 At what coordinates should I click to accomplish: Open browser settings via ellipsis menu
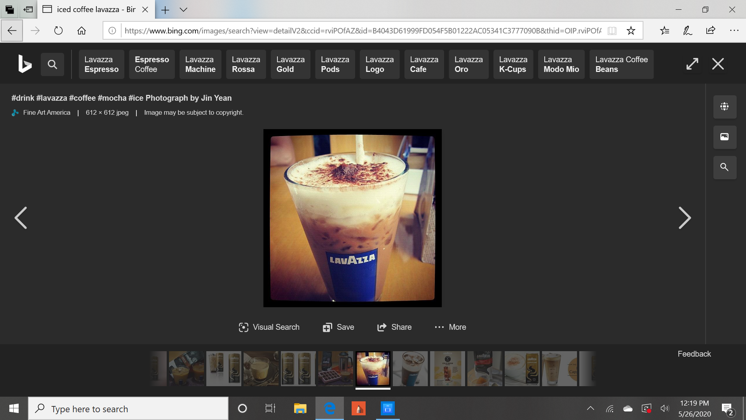(x=734, y=30)
